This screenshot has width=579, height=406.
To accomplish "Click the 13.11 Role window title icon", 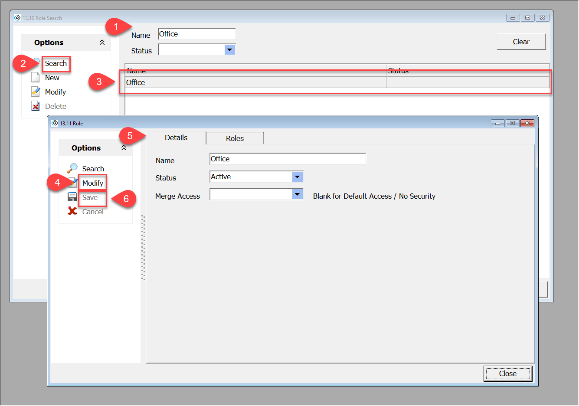I will [x=55, y=123].
